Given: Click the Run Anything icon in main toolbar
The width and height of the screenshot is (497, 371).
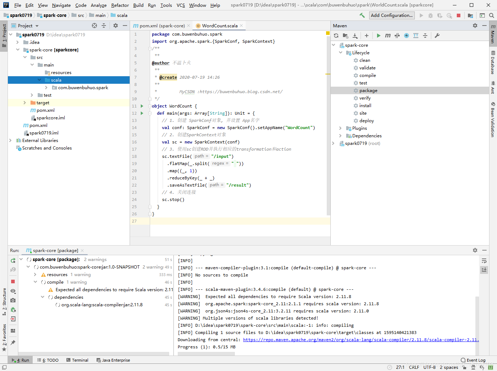Looking at the screenshot, I should click(x=482, y=15).
